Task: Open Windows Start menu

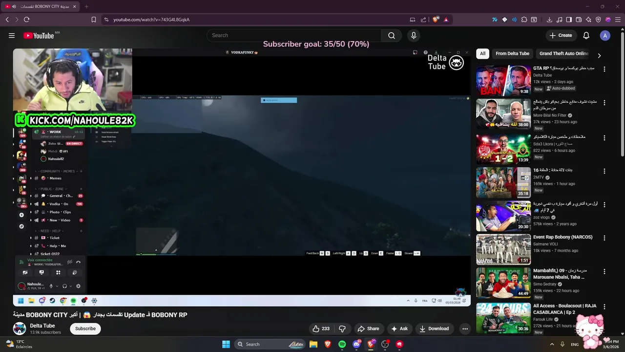Action: (226, 344)
